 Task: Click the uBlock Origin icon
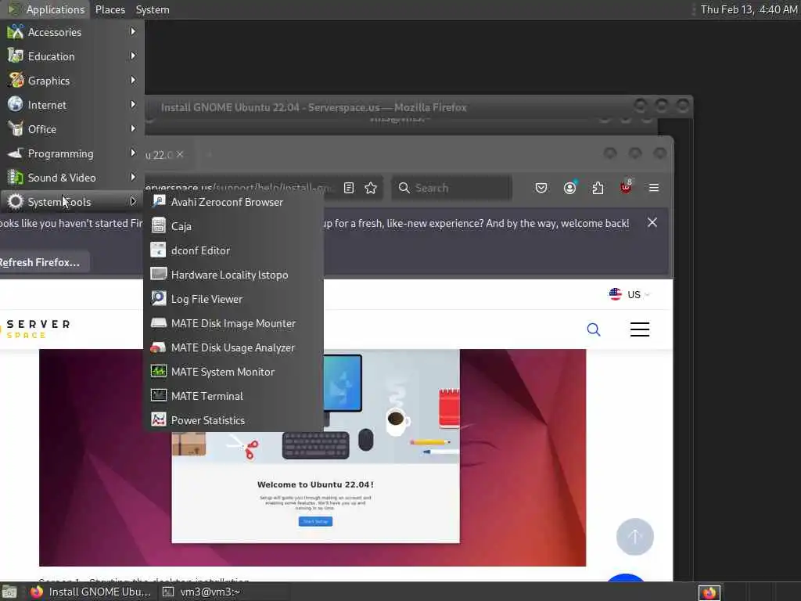click(x=626, y=187)
